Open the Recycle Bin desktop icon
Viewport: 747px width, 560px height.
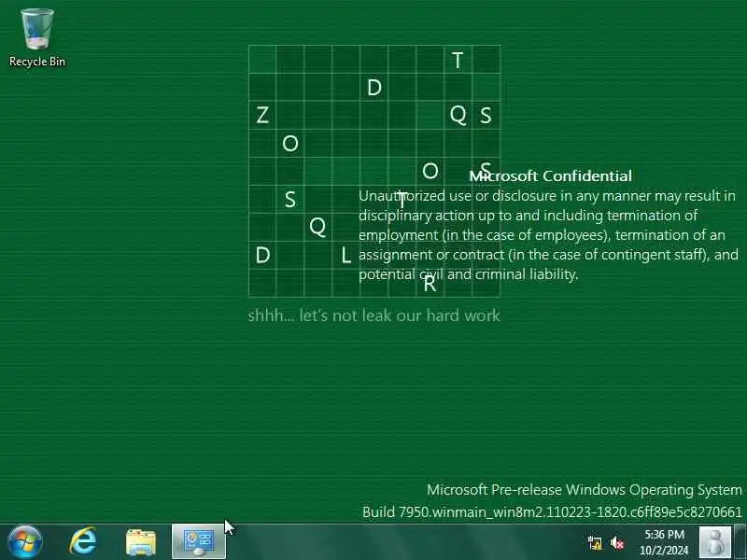[37, 38]
